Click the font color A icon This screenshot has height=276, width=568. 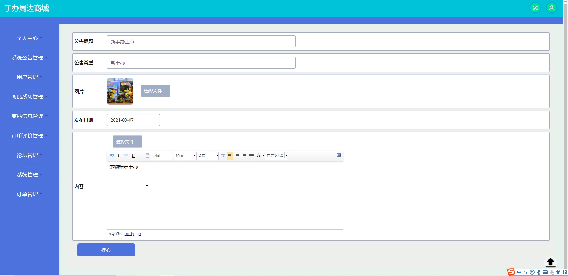(x=259, y=155)
